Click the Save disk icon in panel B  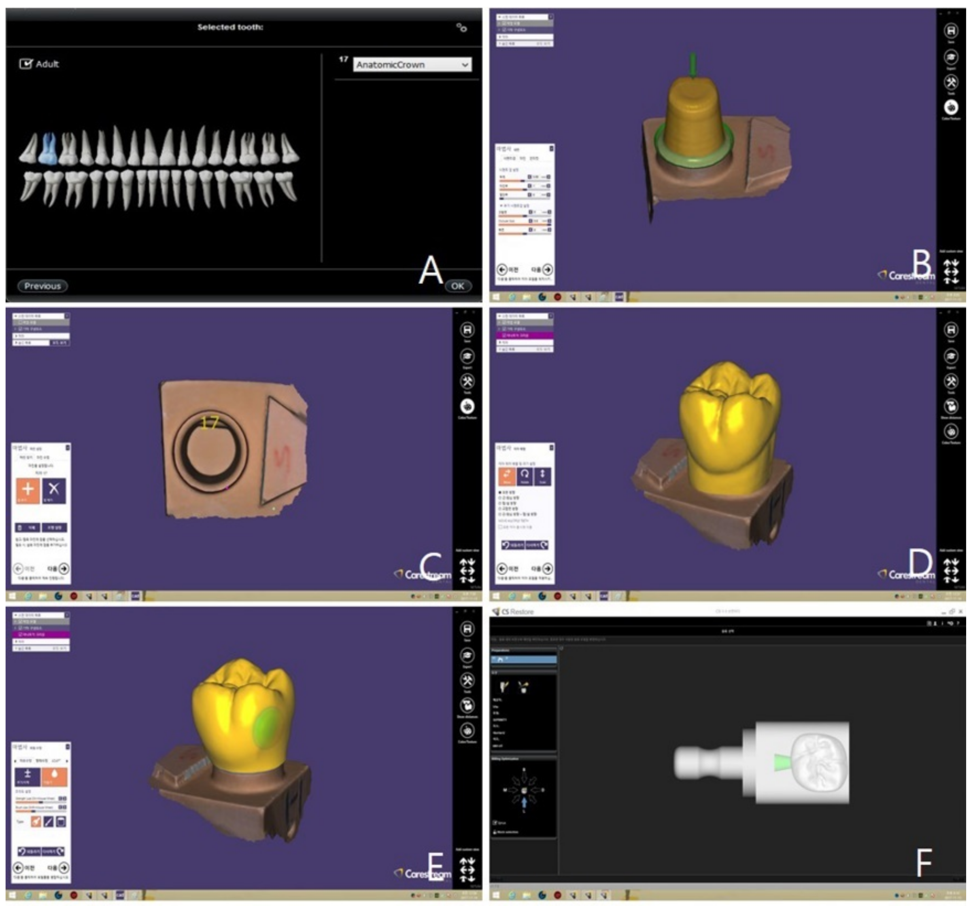[x=950, y=31]
